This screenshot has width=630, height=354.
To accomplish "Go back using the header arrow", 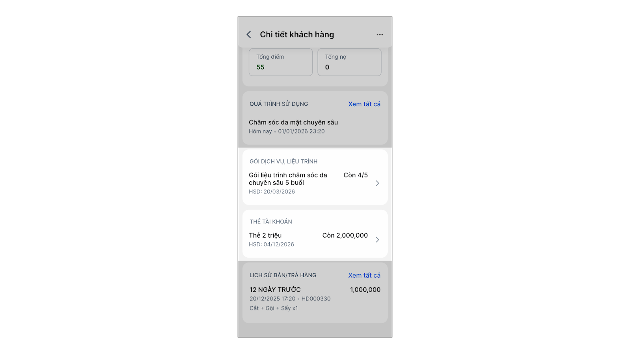I will (249, 35).
